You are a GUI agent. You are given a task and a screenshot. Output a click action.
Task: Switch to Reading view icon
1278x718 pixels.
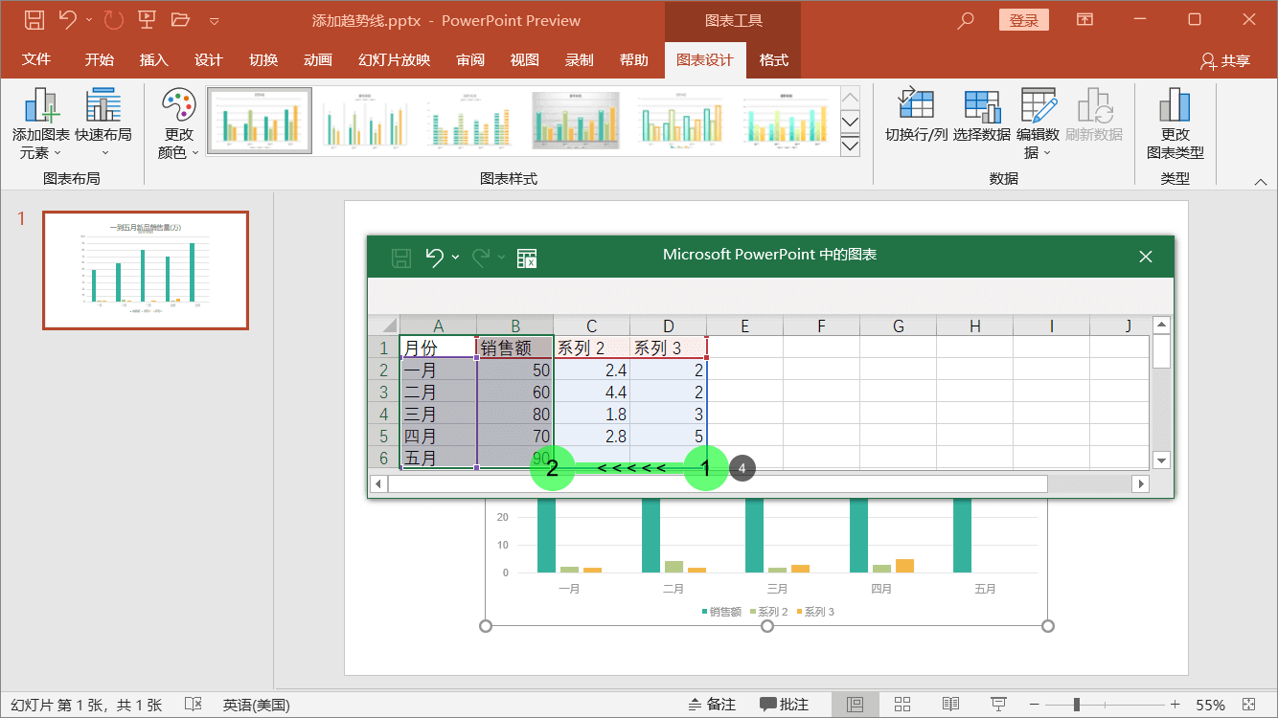[949, 705]
